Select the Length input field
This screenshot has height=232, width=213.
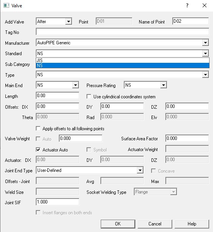(57, 96)
